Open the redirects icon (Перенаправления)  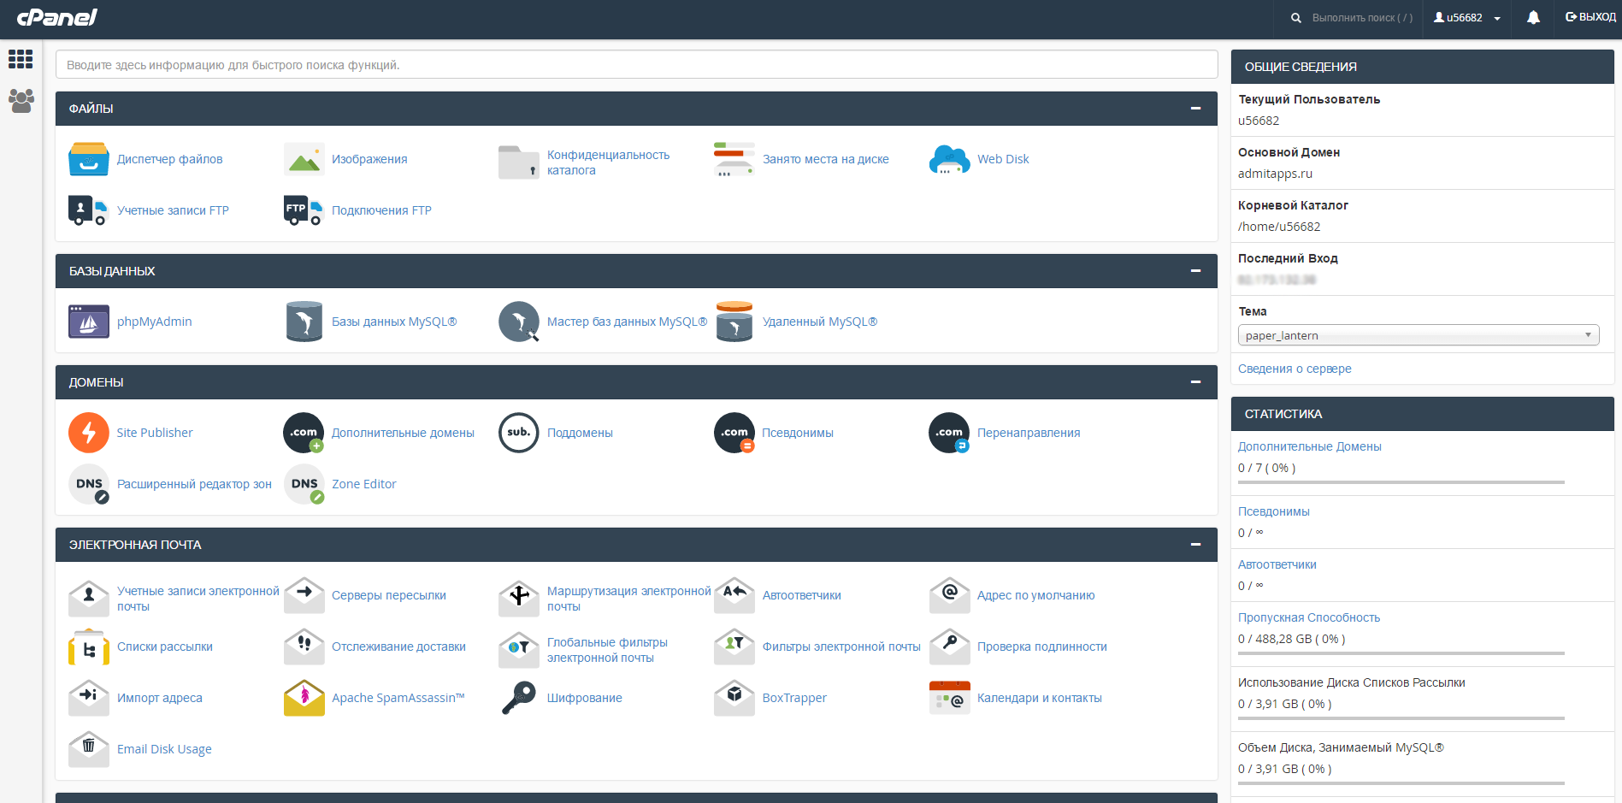point(949,433)
